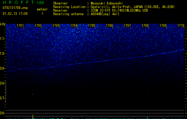187x119 pixels.
Task: Click the cyan intensity spike below 1708
Action: 147,118
